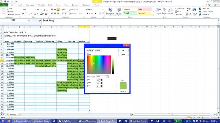Switch to the Insert ribbon tab
220x123 pixels.
(20, 5)
